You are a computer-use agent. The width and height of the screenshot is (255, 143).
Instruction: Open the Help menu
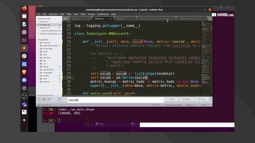click(113, 14)
